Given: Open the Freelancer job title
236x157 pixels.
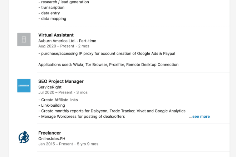Looking at the screenshot, I should [x=49, y=133].
